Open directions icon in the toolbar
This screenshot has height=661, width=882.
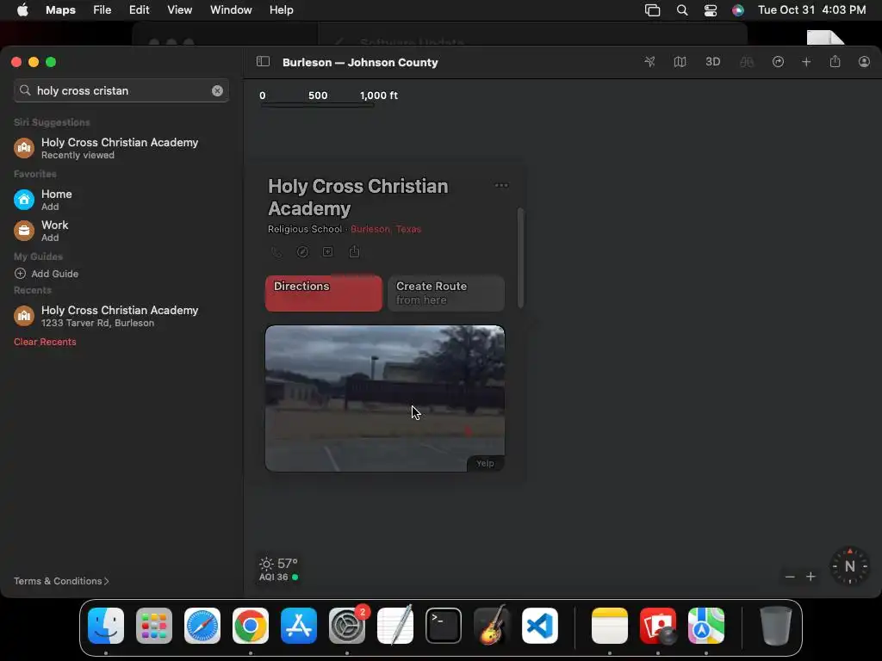point(778,62)
